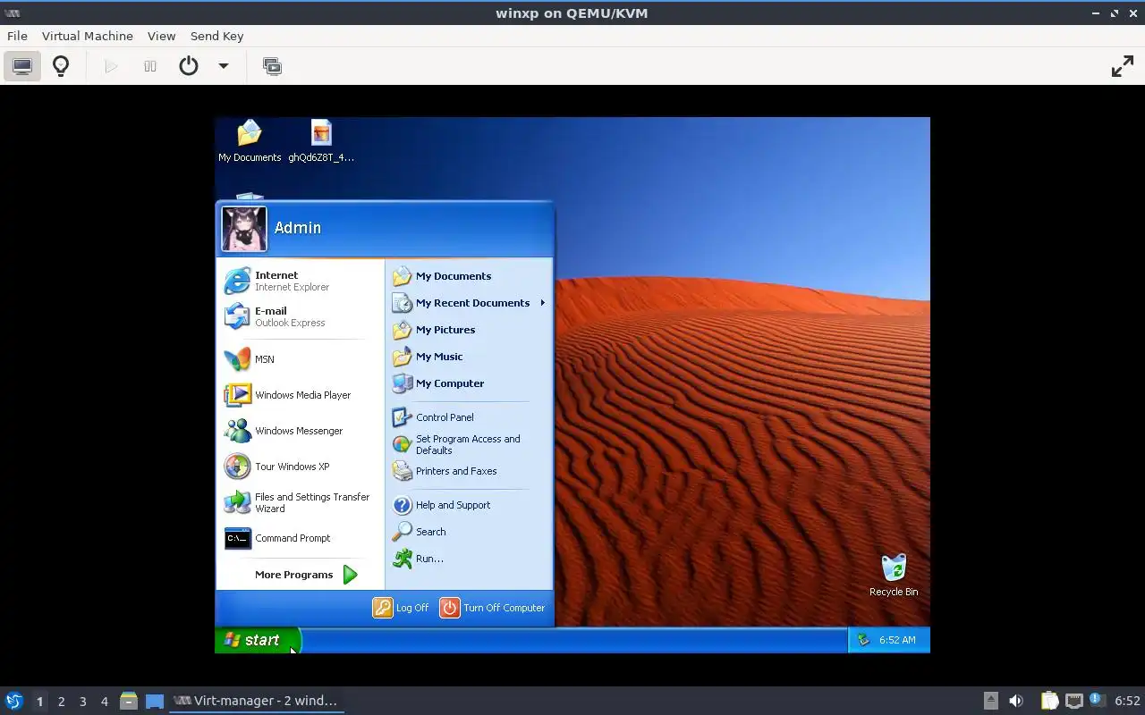This screenshot has height=715, width=1145.
Task: Open My Computer from Start menu
Action: tap(469, 383)
